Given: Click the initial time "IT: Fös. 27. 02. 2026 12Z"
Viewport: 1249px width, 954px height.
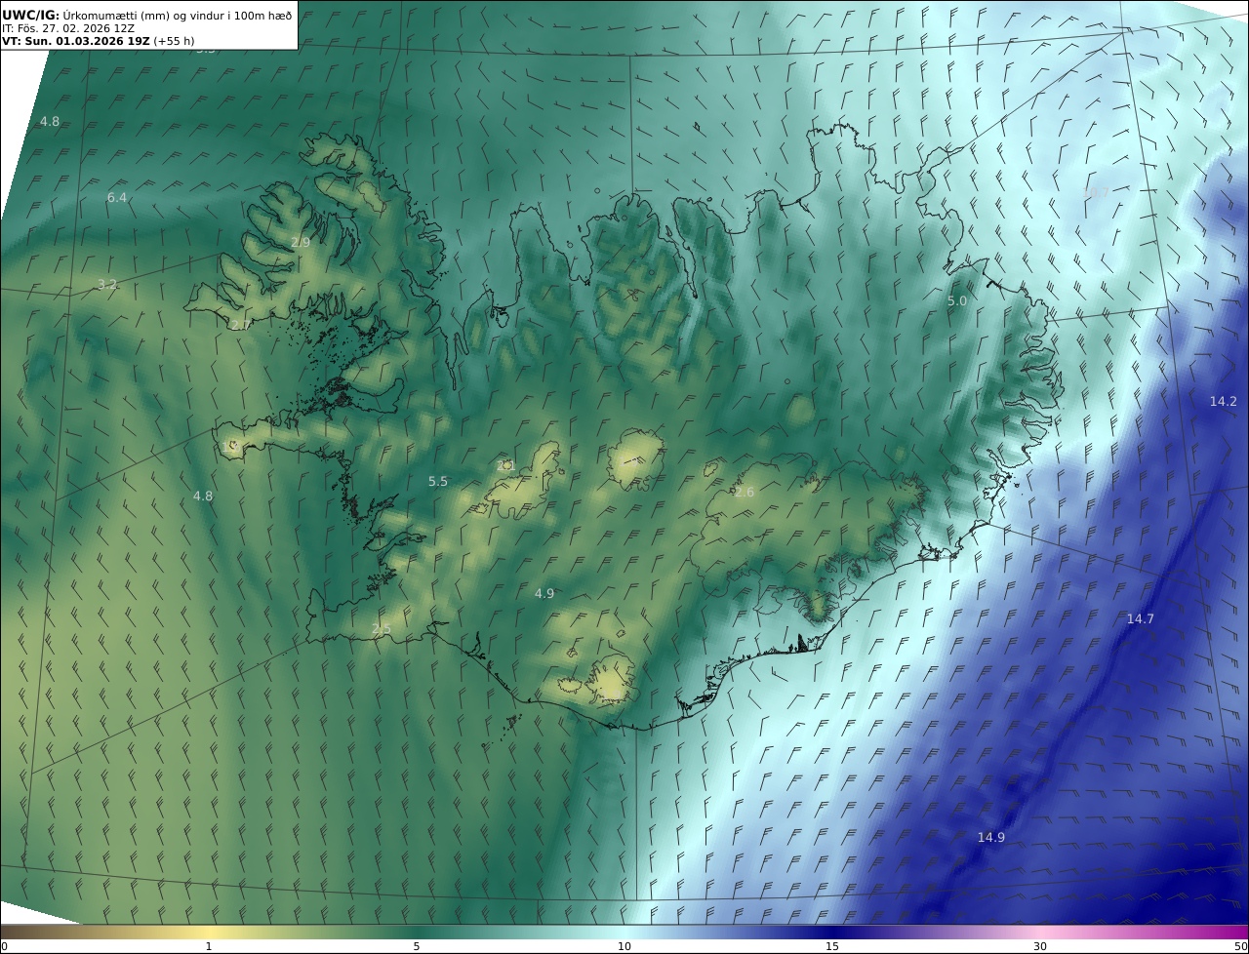Looking at the screenshot, I should click(68, 28).
